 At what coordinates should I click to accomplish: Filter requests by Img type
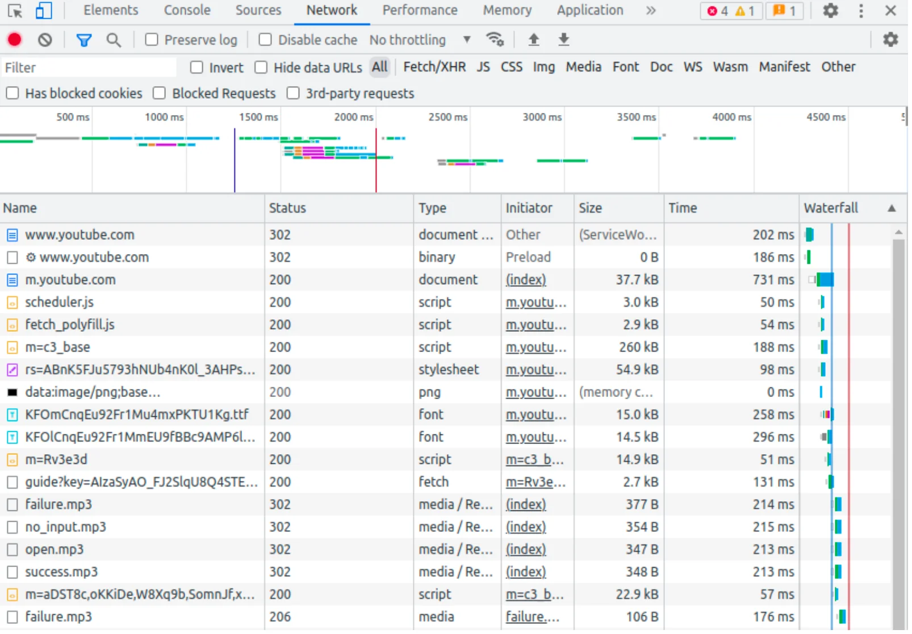pyautogui.click(x=544, y=67)
